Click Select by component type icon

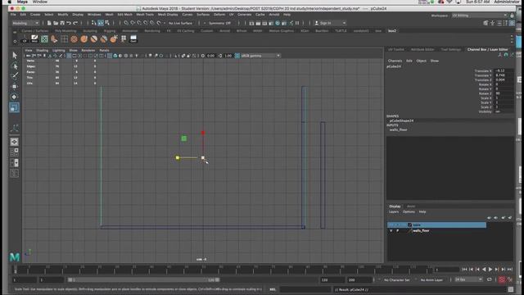[107, 23]
